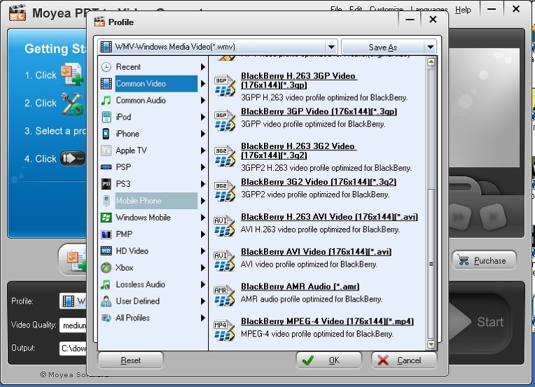Click the BlackBerry AMR Audio profile icon

(224, 293)
